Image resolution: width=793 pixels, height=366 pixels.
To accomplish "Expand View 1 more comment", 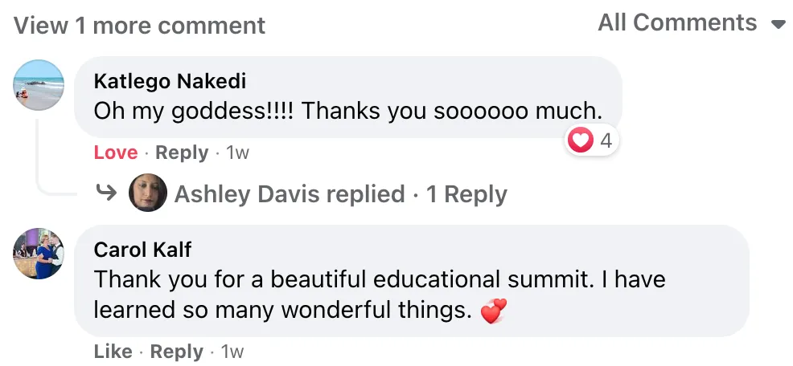I will 139,26.
